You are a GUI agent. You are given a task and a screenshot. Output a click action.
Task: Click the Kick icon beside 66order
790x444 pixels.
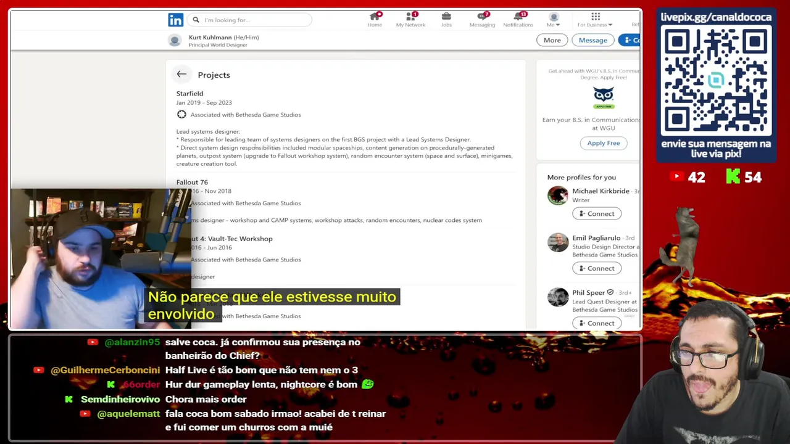click(111, 384)
